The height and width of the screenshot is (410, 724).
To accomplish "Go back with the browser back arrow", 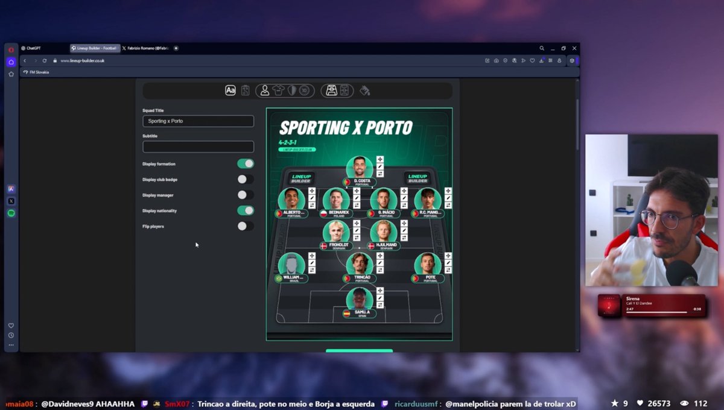I will pos(25,60).
